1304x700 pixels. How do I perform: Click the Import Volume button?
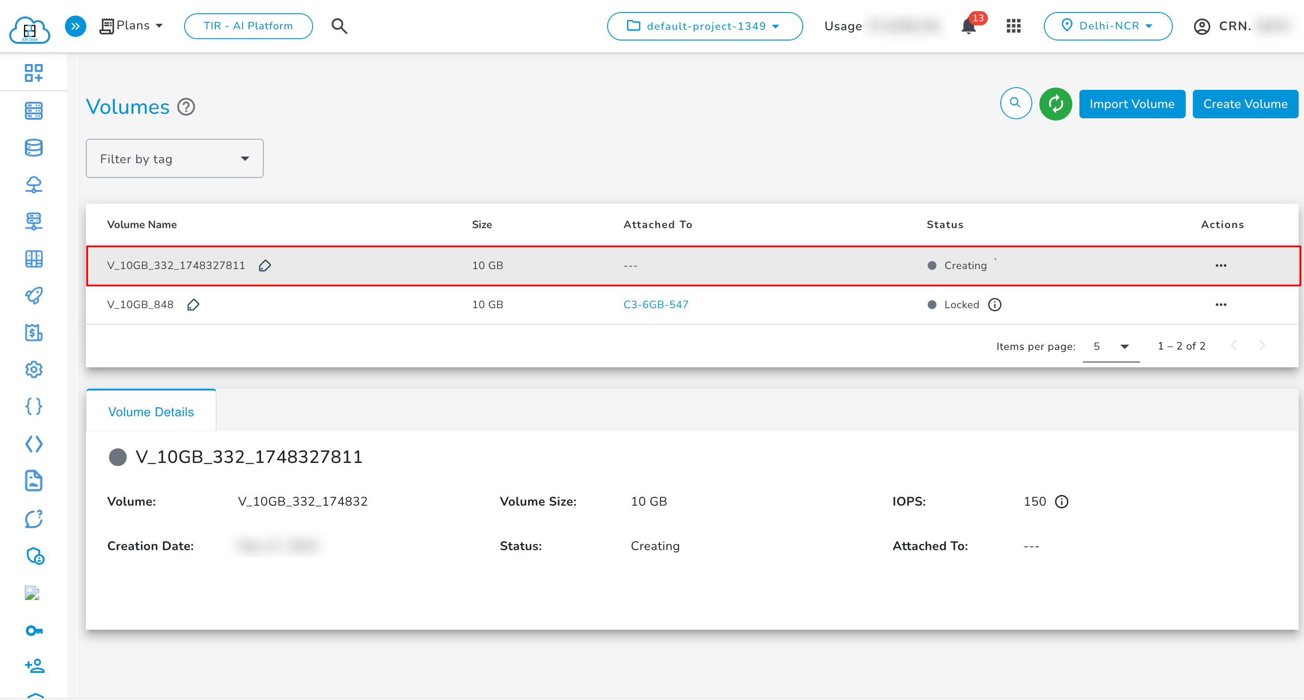coord(1131,104)
